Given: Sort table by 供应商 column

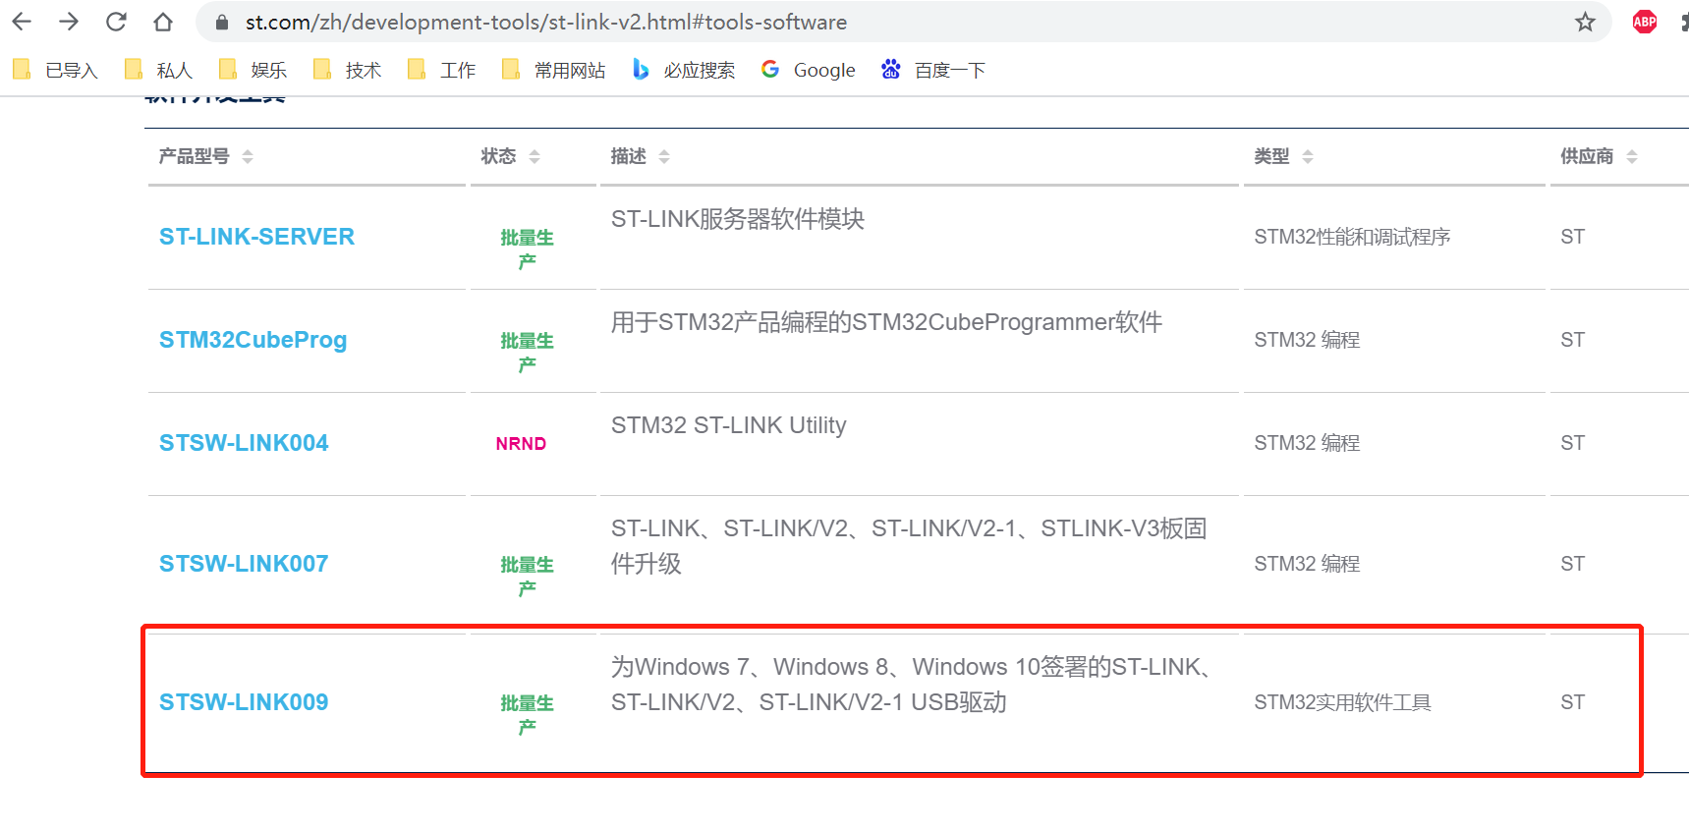Looking at the screenshot, I should click(x=1599, y=156).
